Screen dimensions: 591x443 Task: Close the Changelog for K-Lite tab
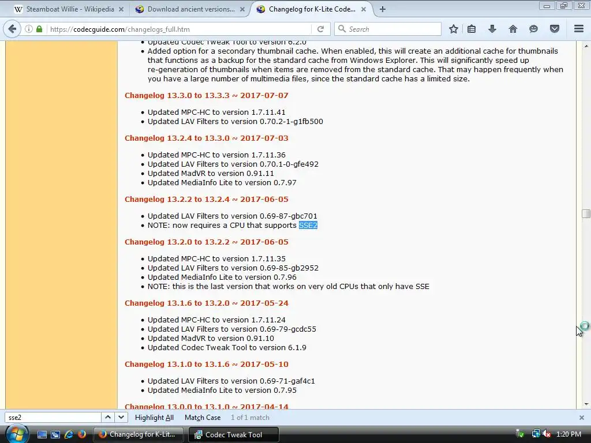(364, 9)
